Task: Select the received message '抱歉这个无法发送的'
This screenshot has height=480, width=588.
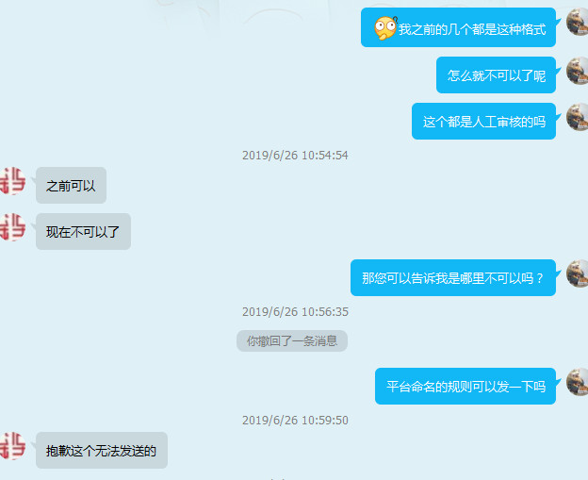Action: pos(102,451)
